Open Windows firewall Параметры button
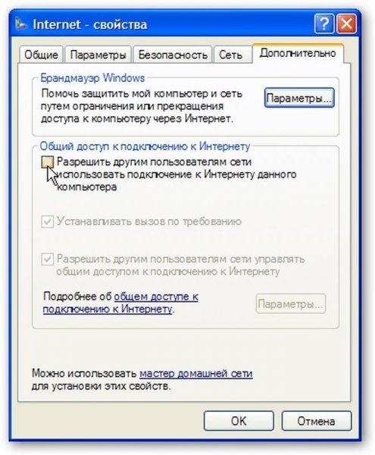This screenshot has width=375, height=455. pos(299,99)
